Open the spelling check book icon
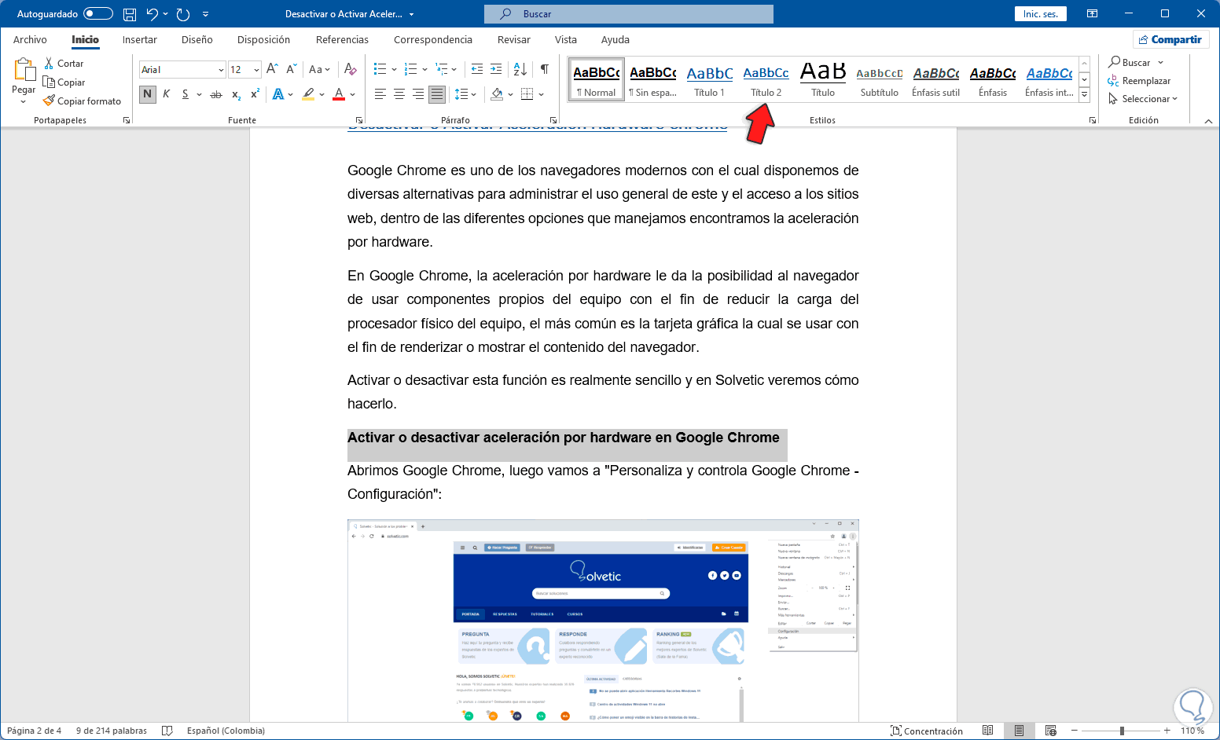 click(x=167, y=731)
